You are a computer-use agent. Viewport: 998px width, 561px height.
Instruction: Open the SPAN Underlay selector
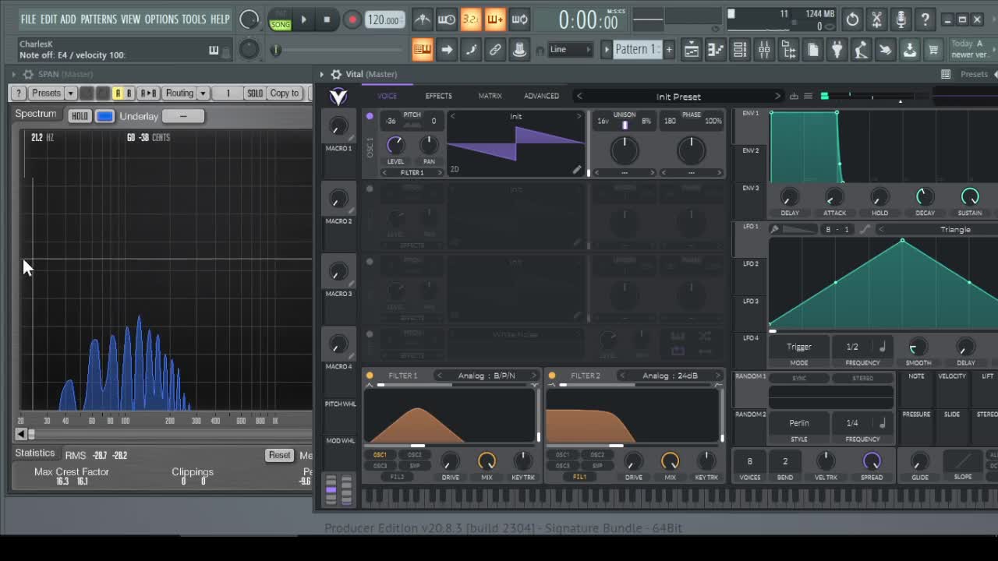click(183, 116)
